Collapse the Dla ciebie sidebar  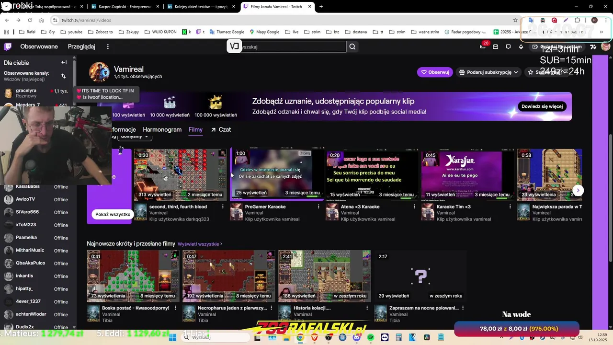coord(64,62)
